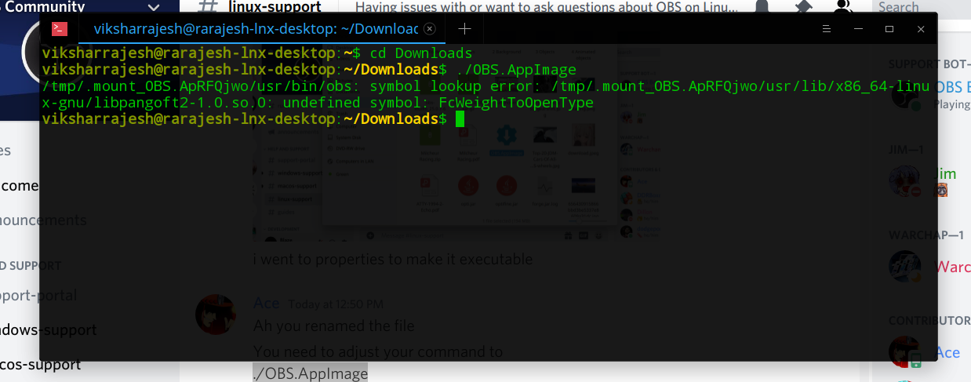Click the channel topic text in Discord header

point(545,6)
